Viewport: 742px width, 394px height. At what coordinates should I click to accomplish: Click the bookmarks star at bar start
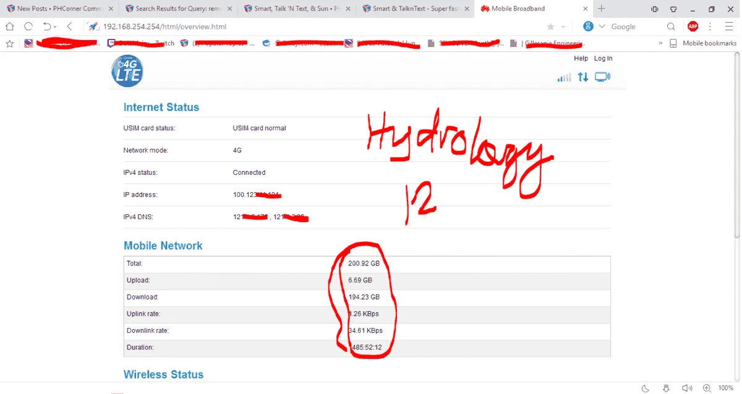(x=9, y=43)
